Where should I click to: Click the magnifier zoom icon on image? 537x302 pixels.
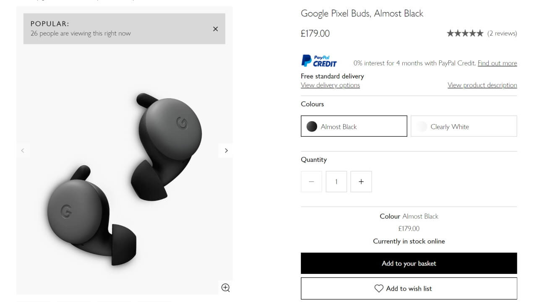226,288
